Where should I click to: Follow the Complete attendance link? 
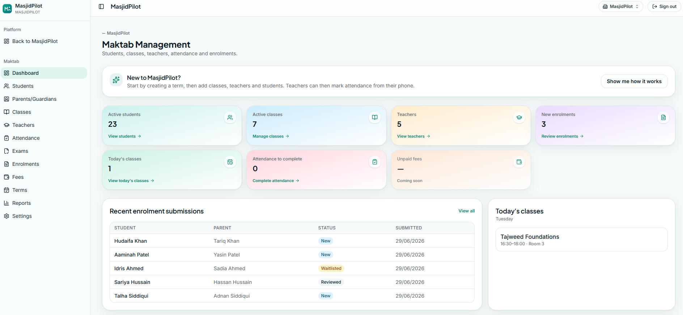point(276,181)
